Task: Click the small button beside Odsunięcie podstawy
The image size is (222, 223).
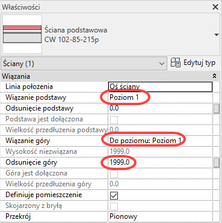Action: [217, 109]
